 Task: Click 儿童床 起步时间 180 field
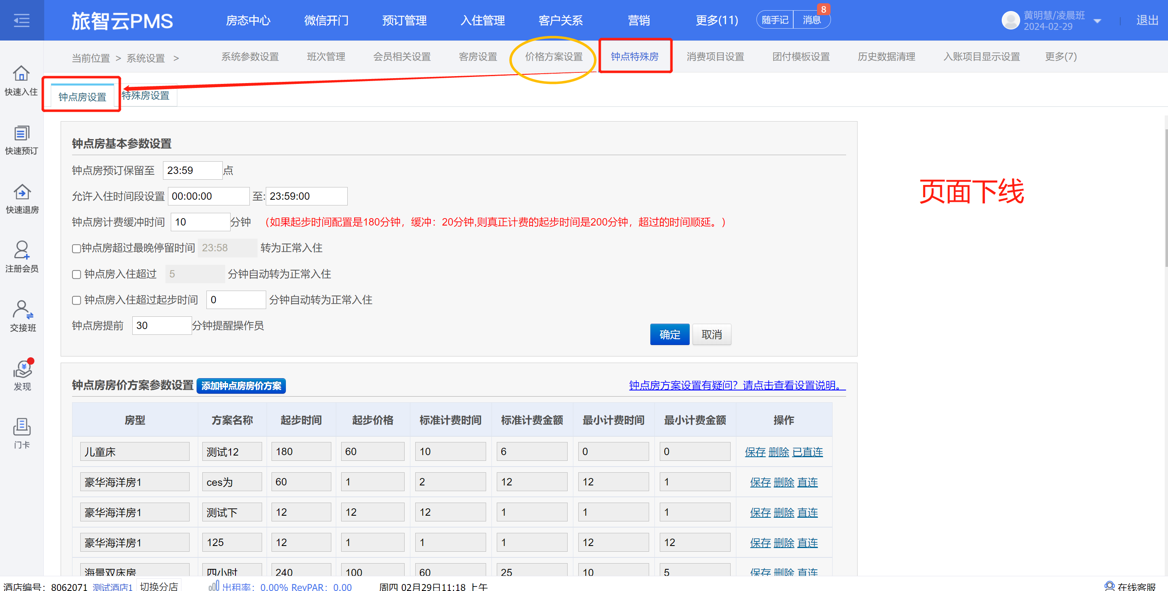pyautogui.click(x=301, y=452)
